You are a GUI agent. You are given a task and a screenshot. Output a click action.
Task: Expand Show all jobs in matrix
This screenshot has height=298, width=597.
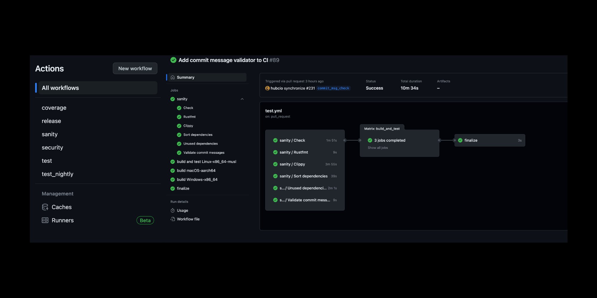pos(378,148)
